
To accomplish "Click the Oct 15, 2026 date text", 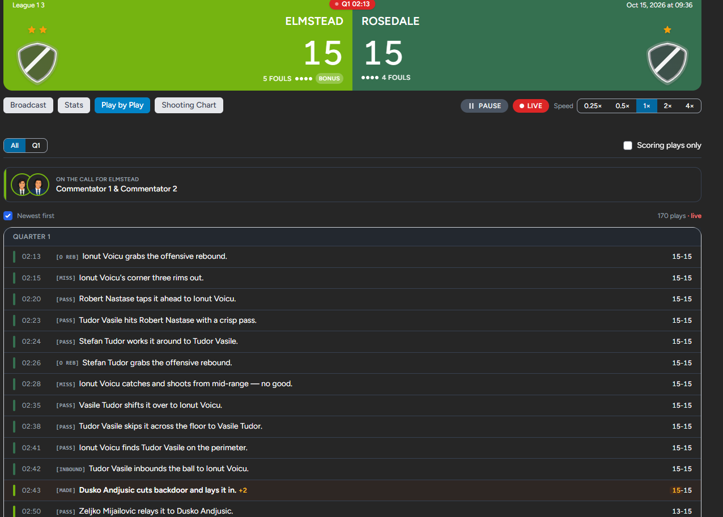I will [659, 5].
